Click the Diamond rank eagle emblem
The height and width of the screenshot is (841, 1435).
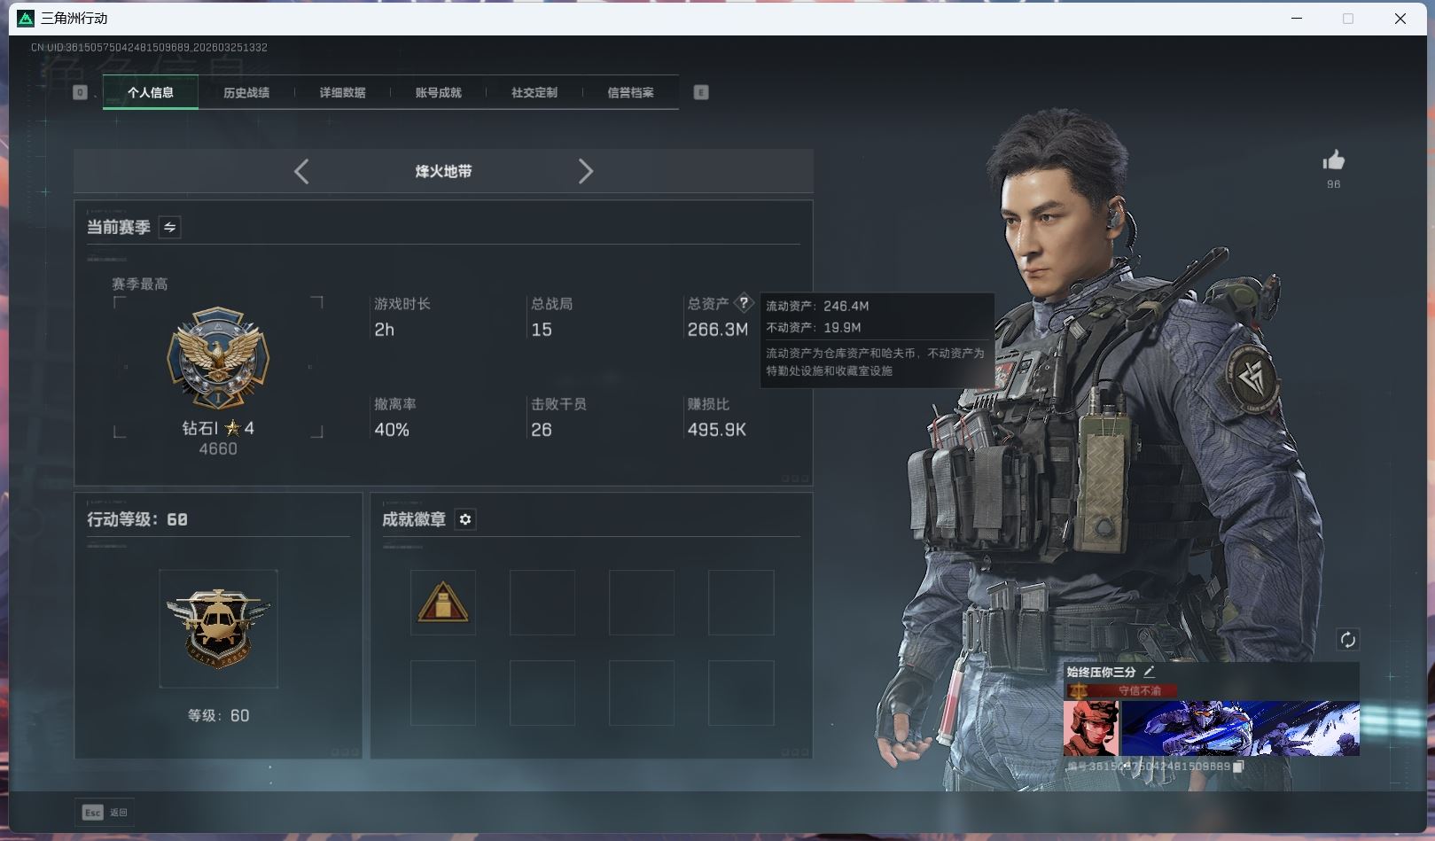pos(218,359)
